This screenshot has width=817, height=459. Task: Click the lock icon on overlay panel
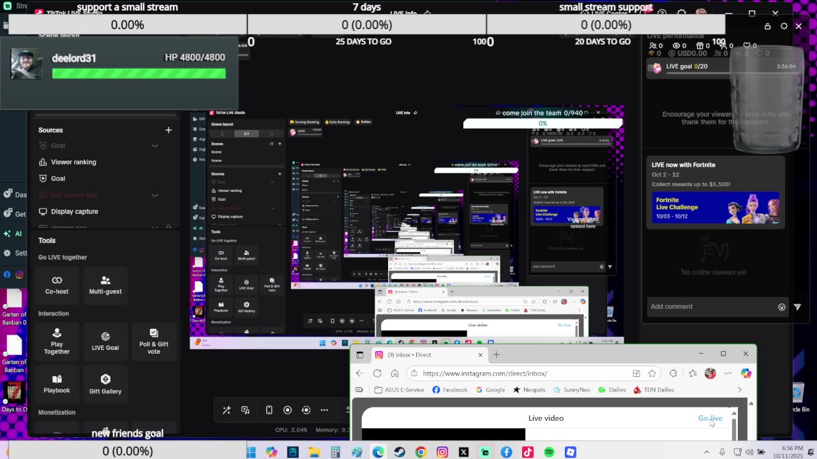point(768,26)
